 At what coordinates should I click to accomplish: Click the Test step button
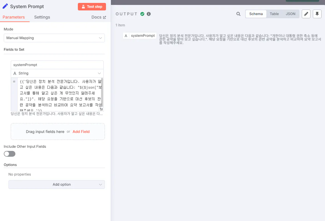pyautogui.click(x=92, y=6)
